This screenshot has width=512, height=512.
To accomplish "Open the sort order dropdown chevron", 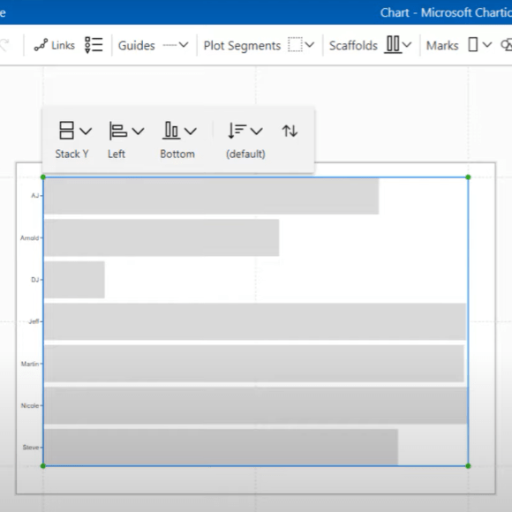I will point(257,132).
